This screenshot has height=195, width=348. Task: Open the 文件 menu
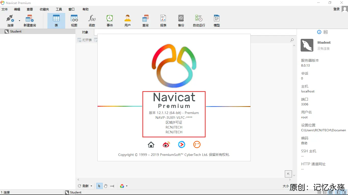[5, 9]
